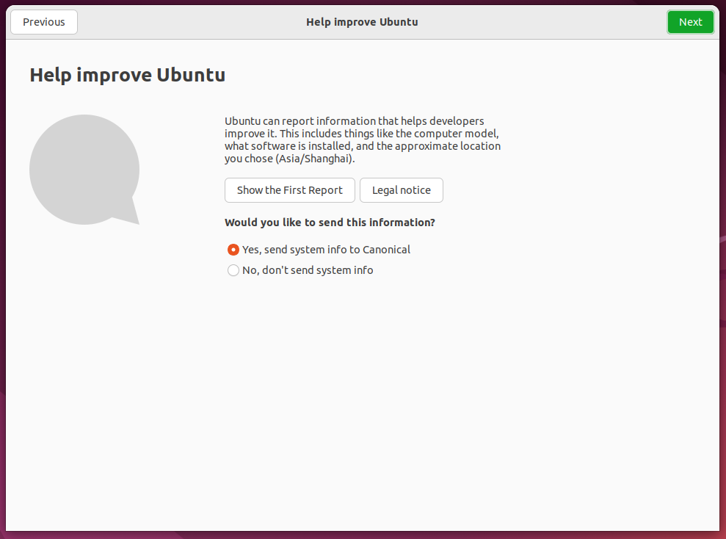Click 'Would you like to send this information?' text
Screen dimensions: 726x539
point(330,223)
